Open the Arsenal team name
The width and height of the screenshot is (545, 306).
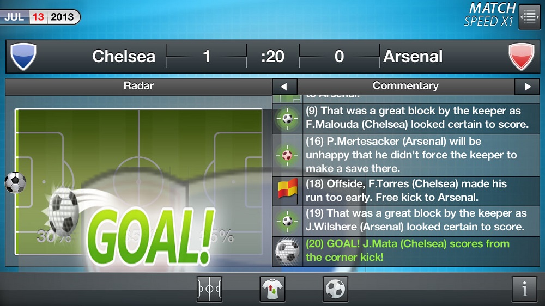(413, 56)
